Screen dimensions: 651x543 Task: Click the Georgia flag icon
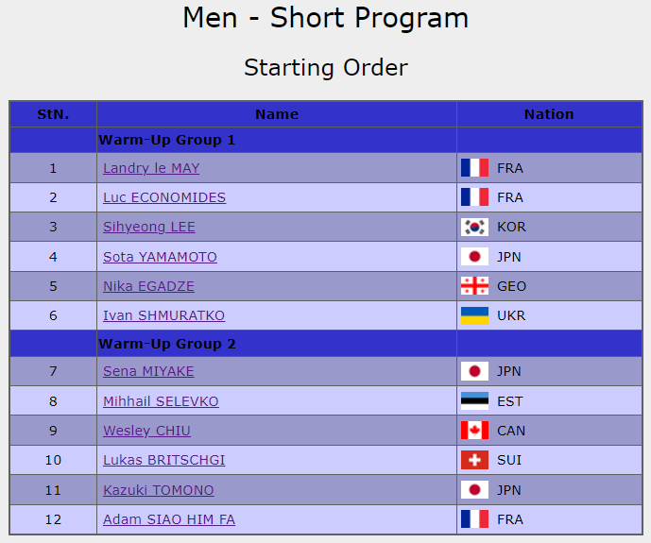pos(474,286)
